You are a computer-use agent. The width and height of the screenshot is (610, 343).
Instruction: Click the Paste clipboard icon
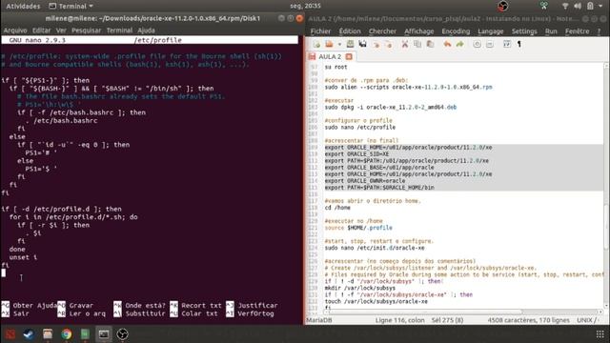point(430,44)
